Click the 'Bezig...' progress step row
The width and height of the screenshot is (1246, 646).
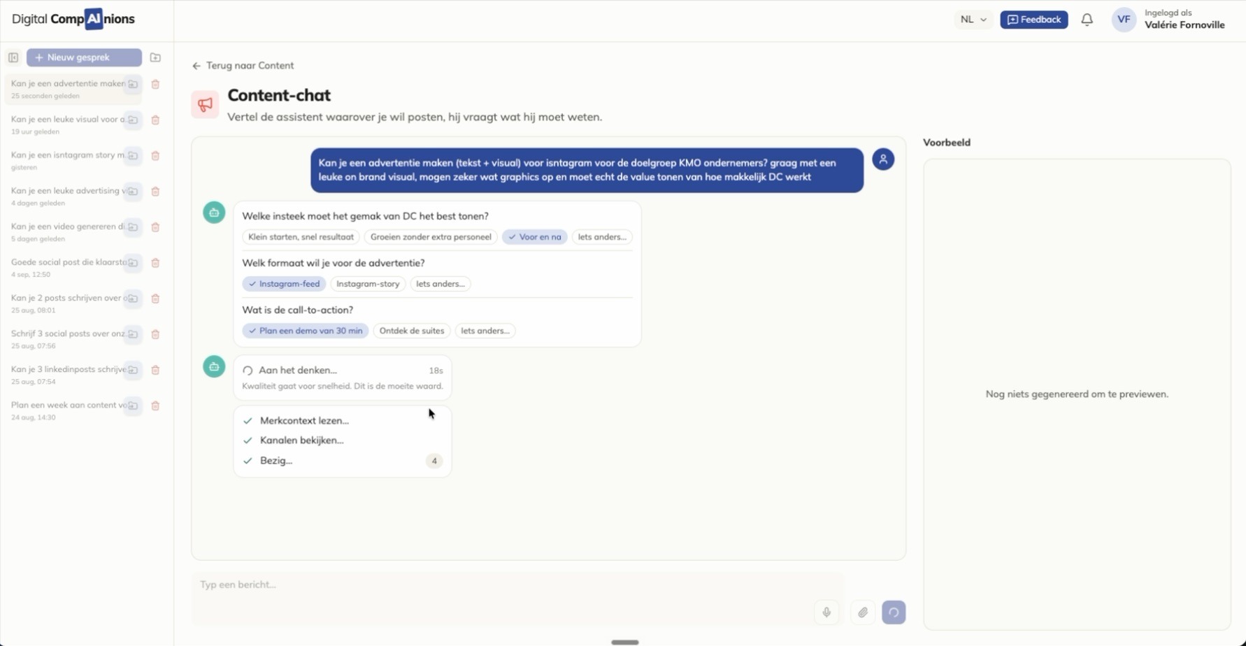[343, 461]
